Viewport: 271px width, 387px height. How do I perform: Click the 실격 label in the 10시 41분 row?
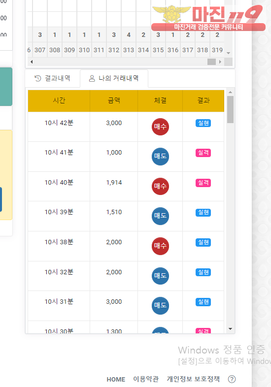(203, 153)
